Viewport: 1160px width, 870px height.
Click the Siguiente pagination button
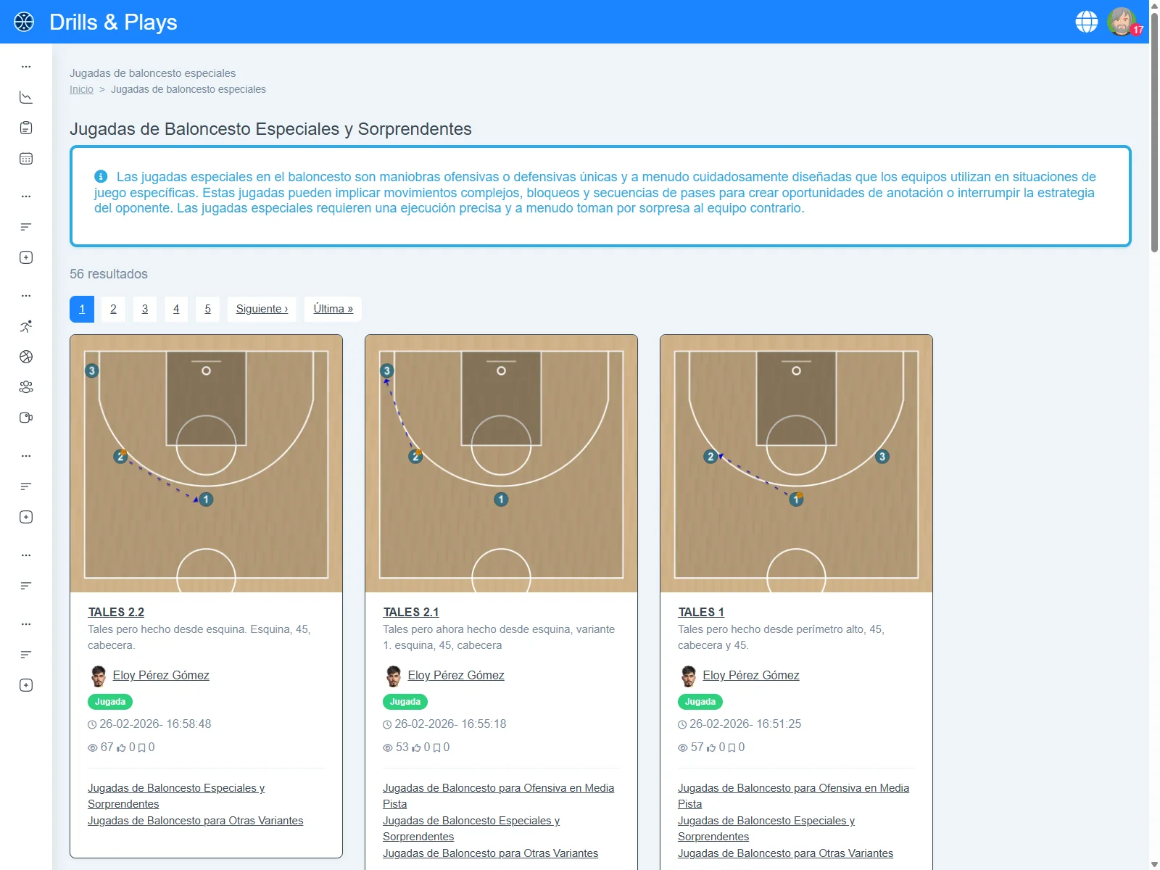click(262, 309)
